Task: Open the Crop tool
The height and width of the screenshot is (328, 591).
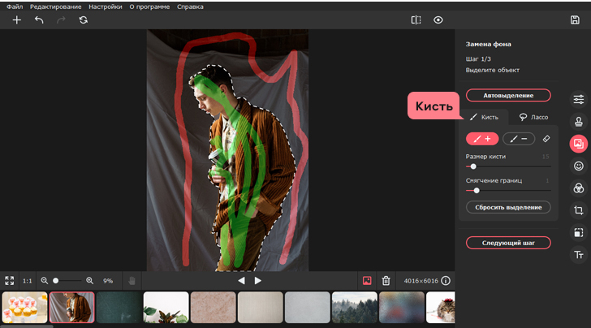Action: 579,210
